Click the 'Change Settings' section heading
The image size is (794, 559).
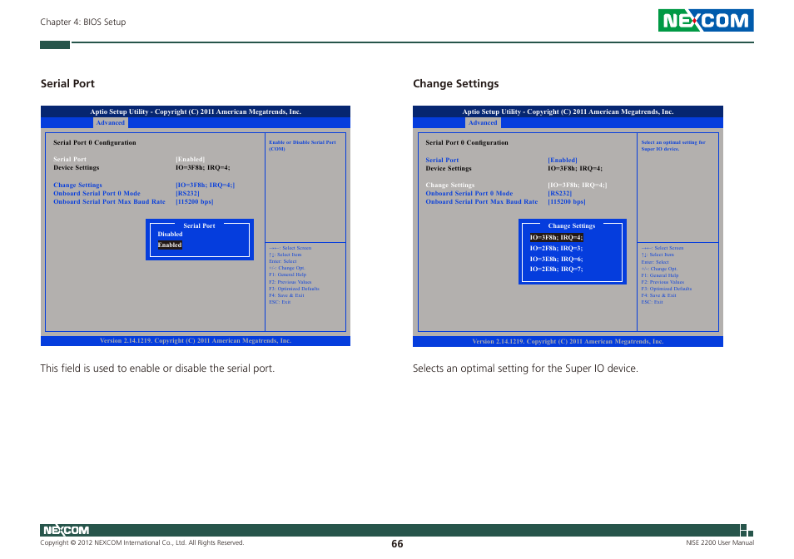pyautogui.click(x=456, y=83)
